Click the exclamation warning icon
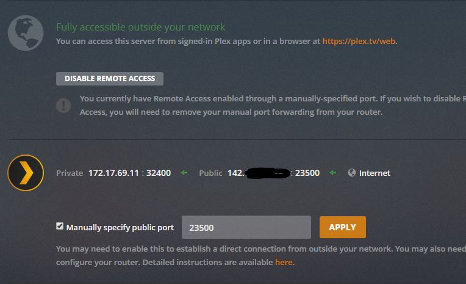The width and height of the screenshot is (466, 284). pos(63,105)
